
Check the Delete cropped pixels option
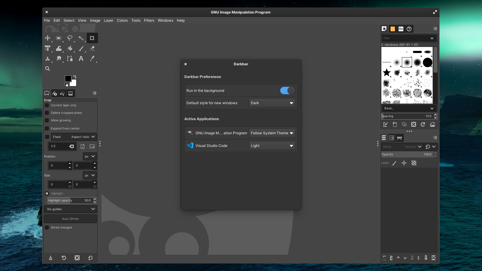click(x=47, y=113)
